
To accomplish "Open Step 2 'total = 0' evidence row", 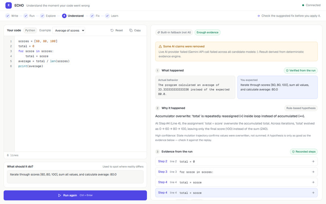I will tap(236, 161).
